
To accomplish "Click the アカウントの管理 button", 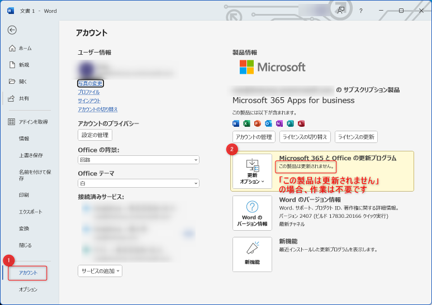I will click(x=254, y=137).
